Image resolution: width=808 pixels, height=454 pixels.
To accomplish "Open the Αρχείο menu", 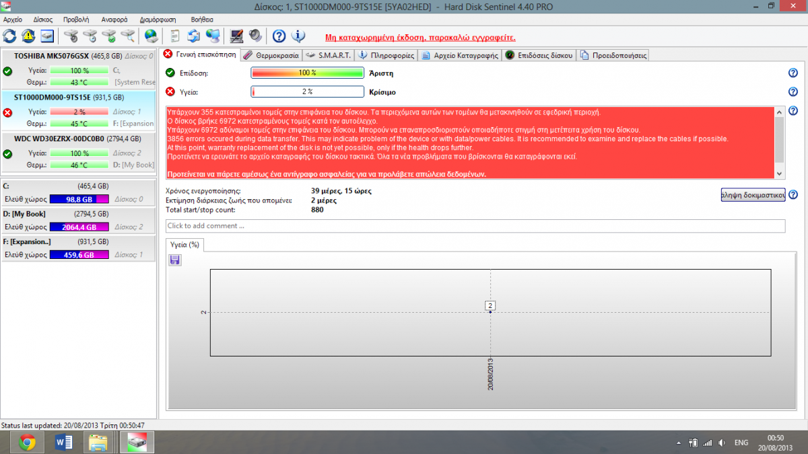I will (x=13, y=20).
